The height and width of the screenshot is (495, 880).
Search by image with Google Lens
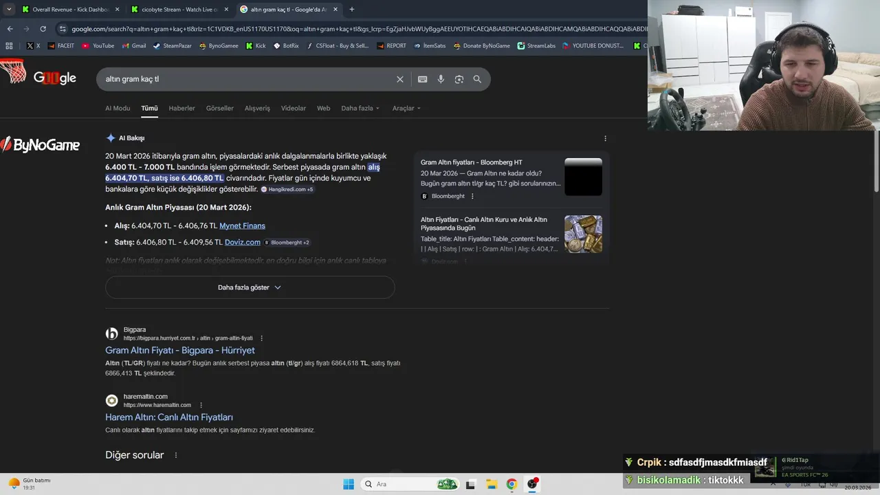(x=459, y=79)
